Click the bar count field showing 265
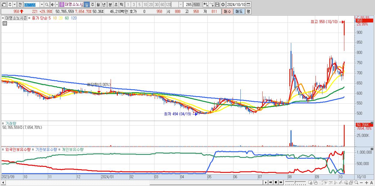 (188, 4)
